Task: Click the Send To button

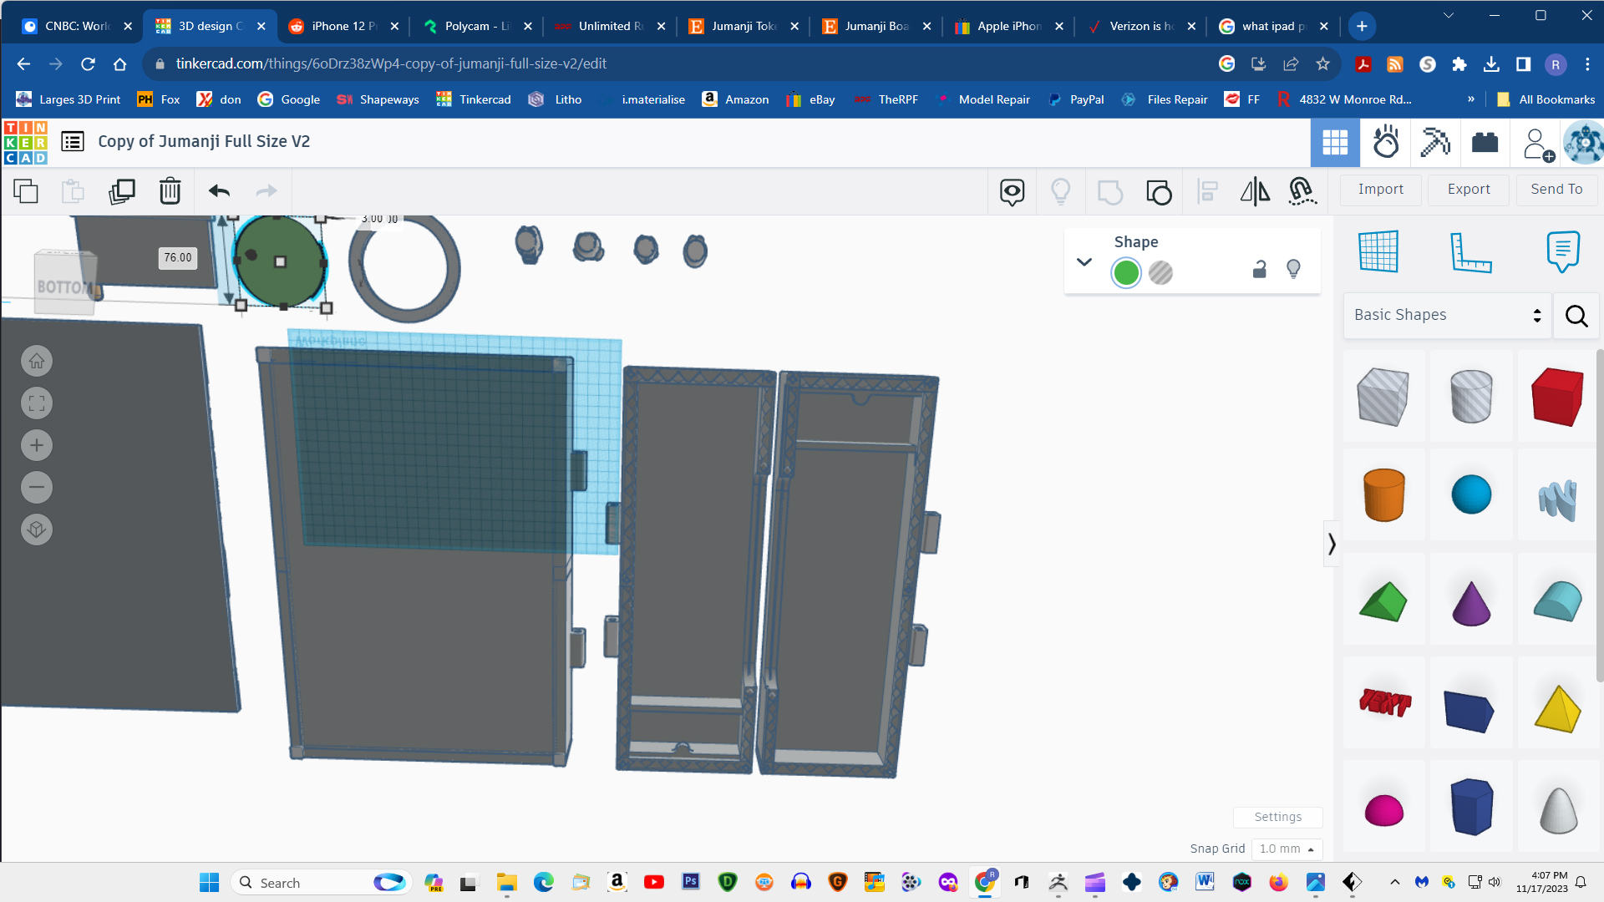Action: (x=1556, y=190)
